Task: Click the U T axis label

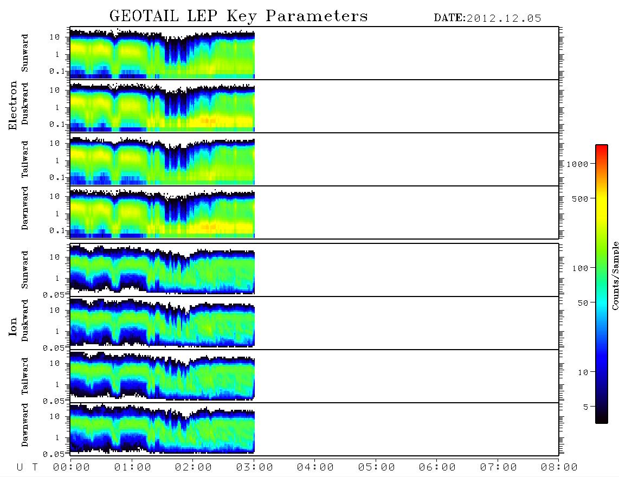Action: (x=28, y=468)
